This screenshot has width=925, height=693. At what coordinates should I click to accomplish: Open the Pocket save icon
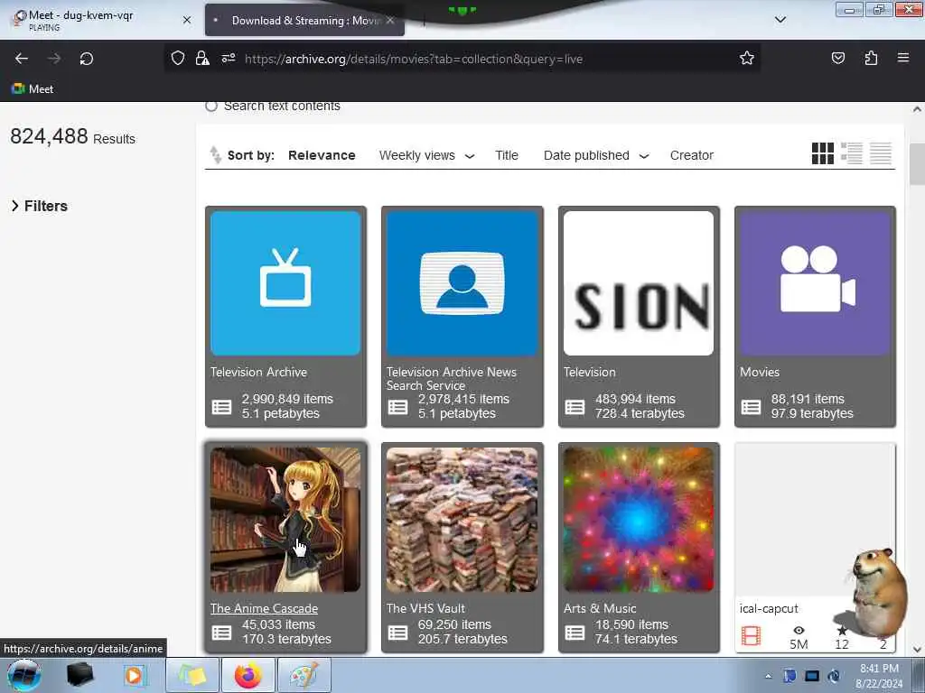click(837, 58)
